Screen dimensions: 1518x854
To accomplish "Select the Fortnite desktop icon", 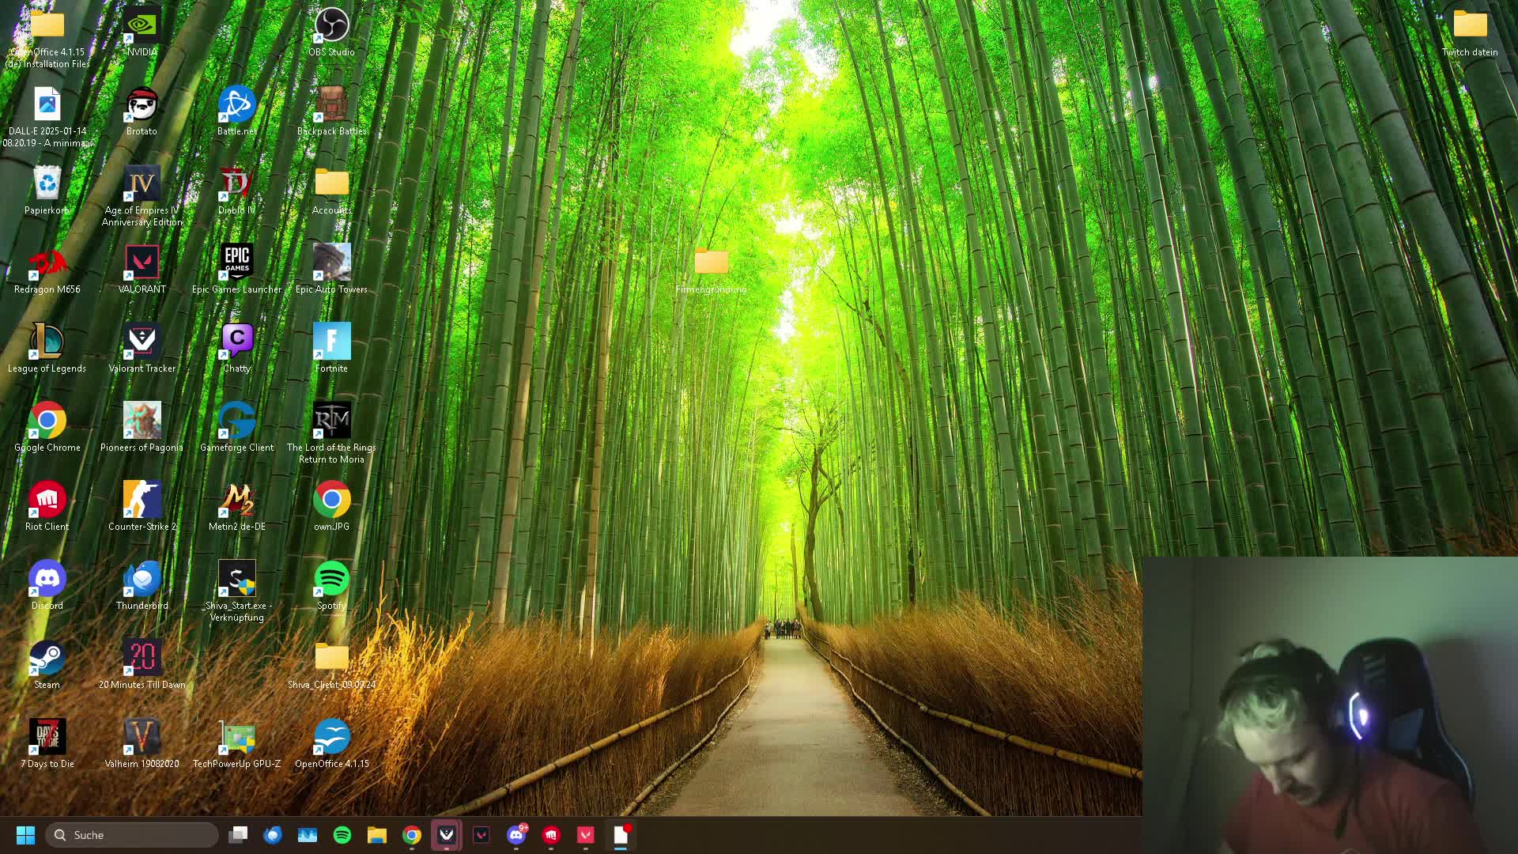I will 331,348.
